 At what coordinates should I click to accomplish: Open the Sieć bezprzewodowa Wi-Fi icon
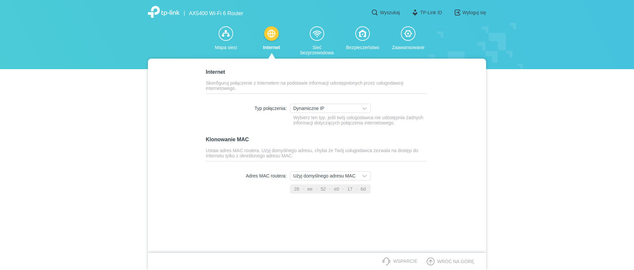click(x=317, y=34)
